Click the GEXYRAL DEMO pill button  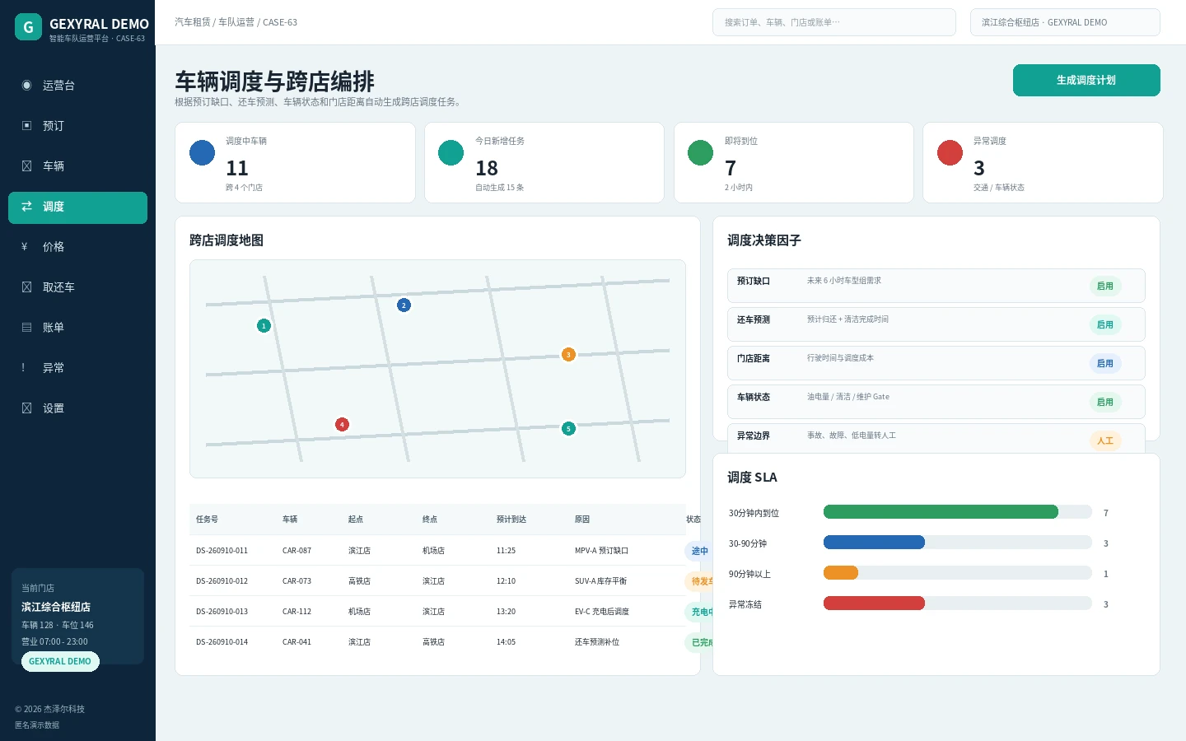point(60,661)
